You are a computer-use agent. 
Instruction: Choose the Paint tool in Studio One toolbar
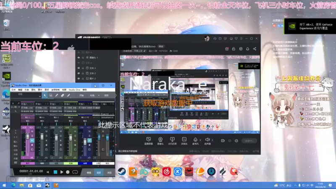(68, 95)
